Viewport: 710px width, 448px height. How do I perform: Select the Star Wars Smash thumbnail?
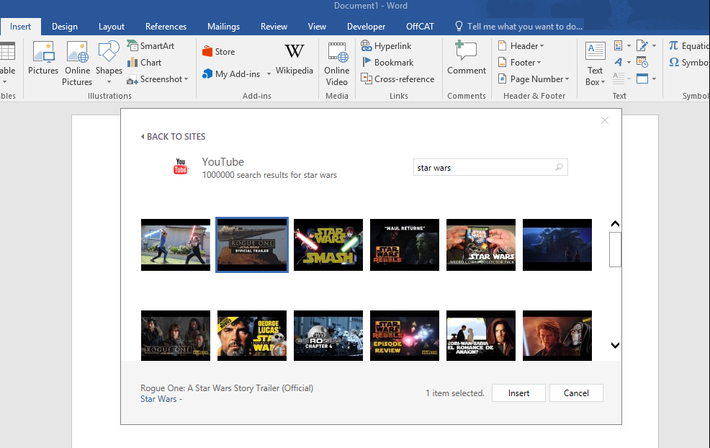[x=328, y=245]
